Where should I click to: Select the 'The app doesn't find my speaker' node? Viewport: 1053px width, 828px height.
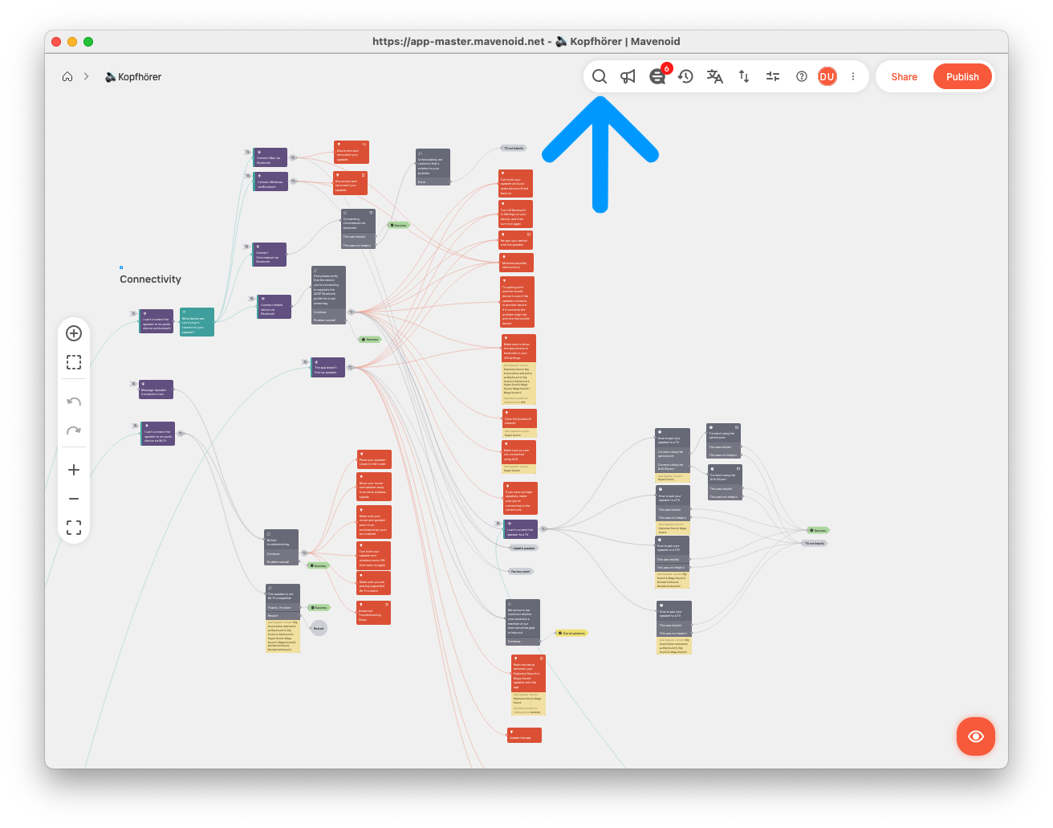pos(328,368)
